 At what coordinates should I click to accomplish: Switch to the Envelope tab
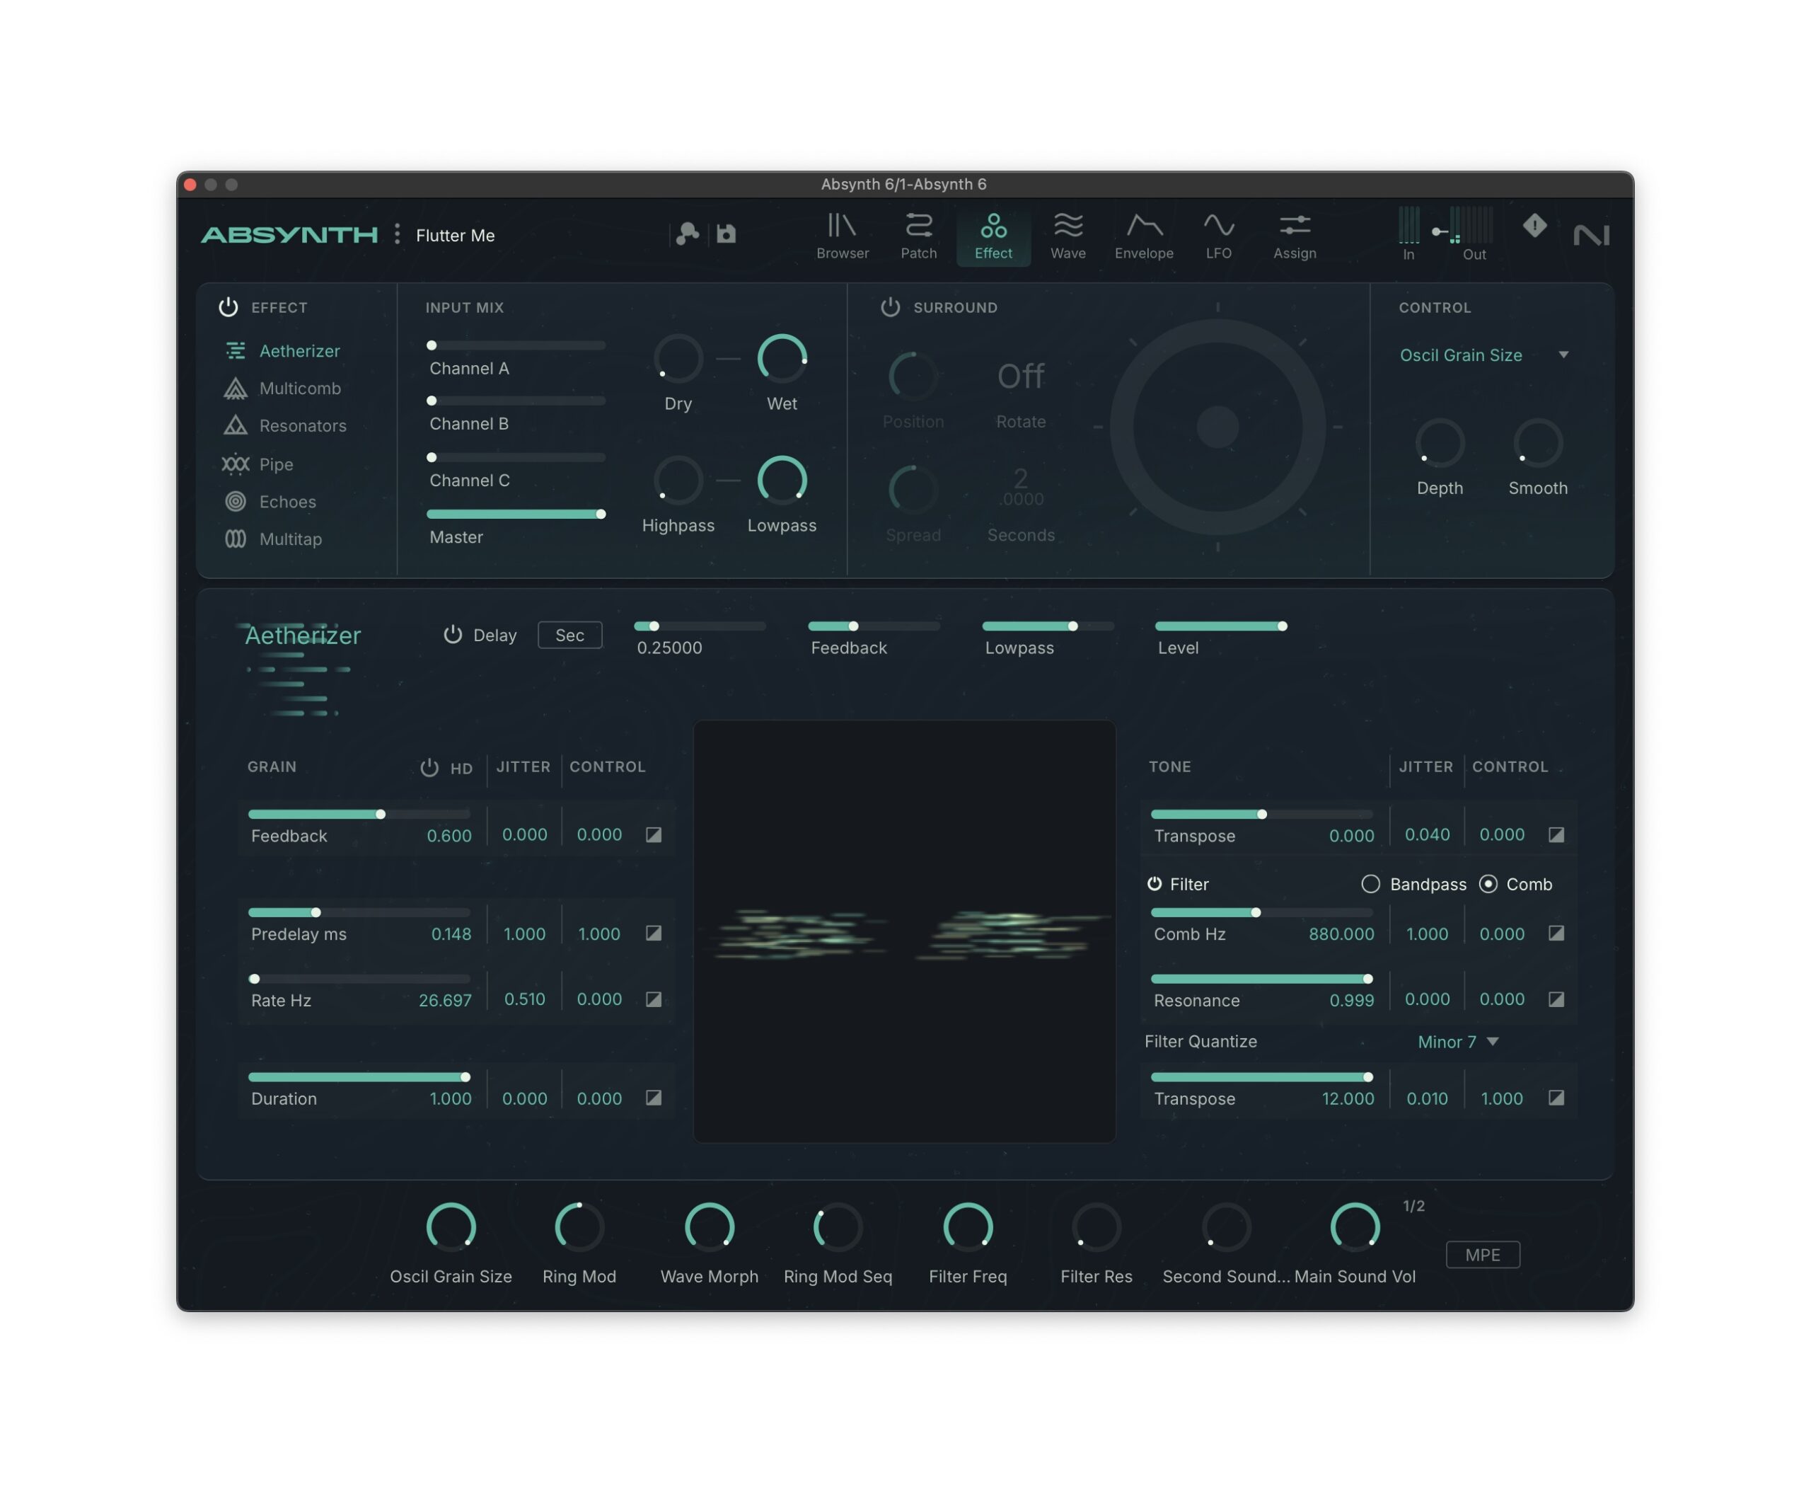[x=1143, y=236]
